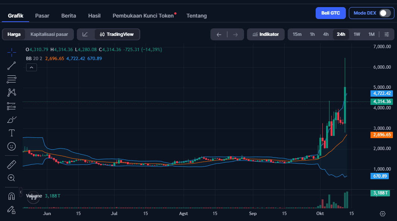This screenshot has width=397, height=221.
Task: Set interval to 15m
Action: pos(297,34)
